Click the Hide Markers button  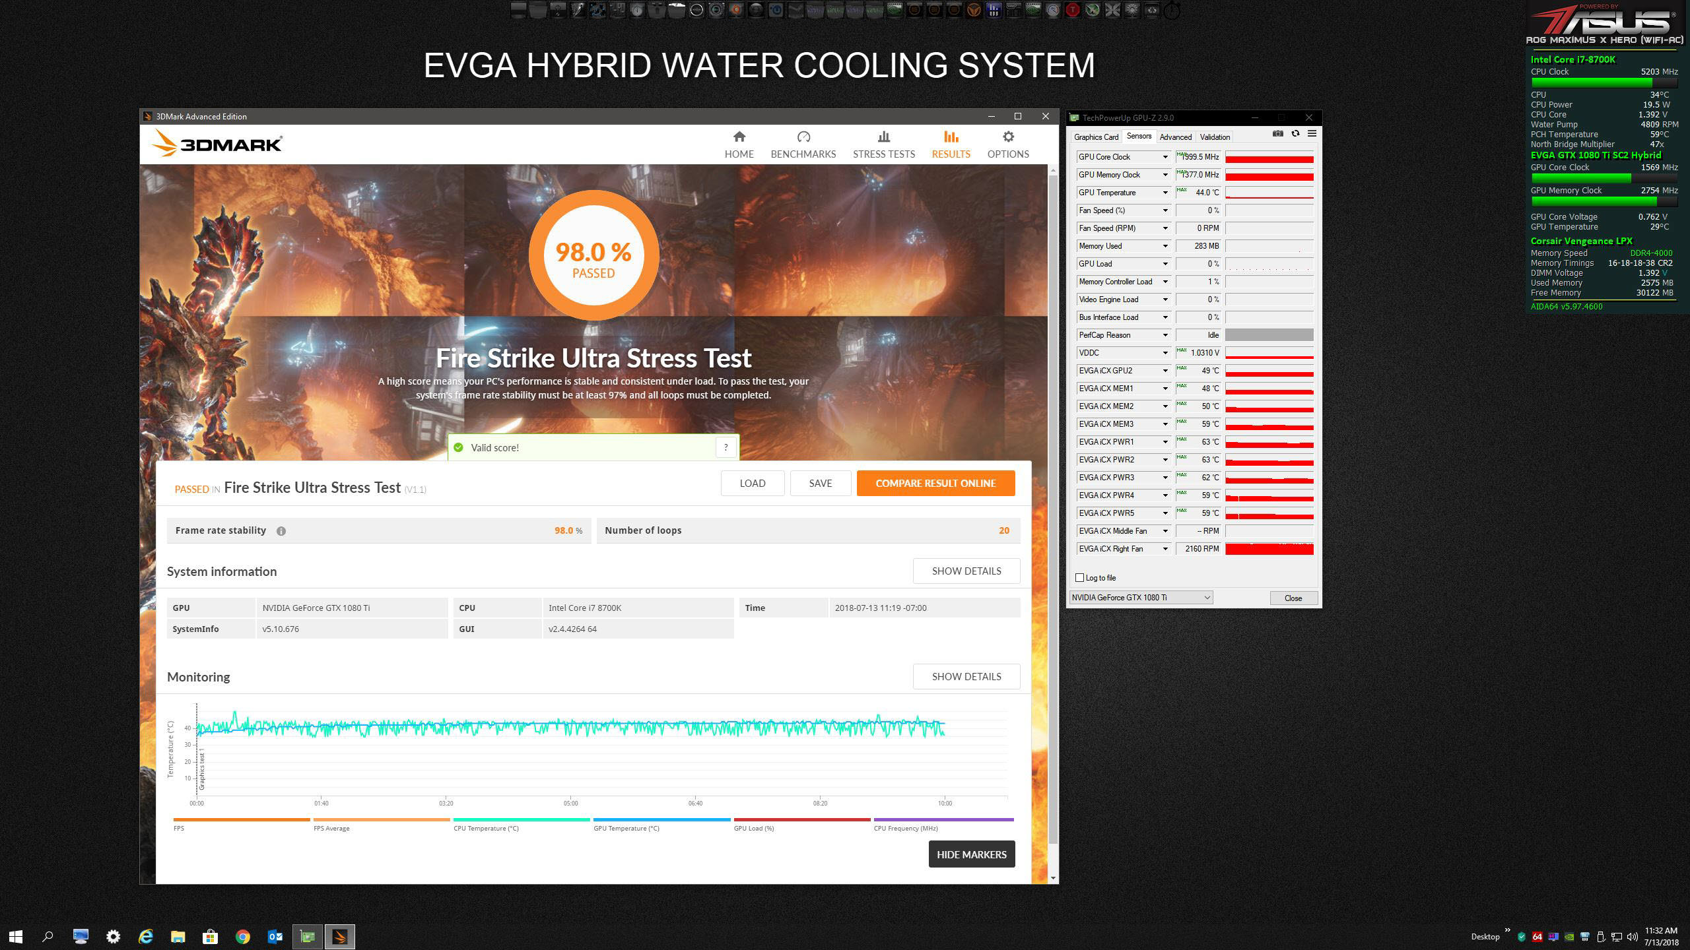point(971,854)
